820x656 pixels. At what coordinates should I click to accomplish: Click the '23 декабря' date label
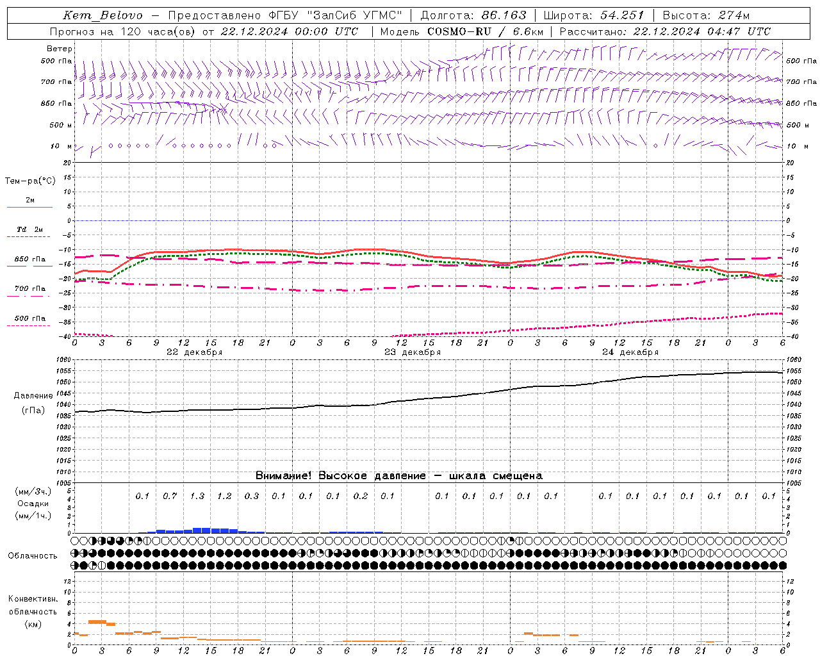(x=413, y=352)
